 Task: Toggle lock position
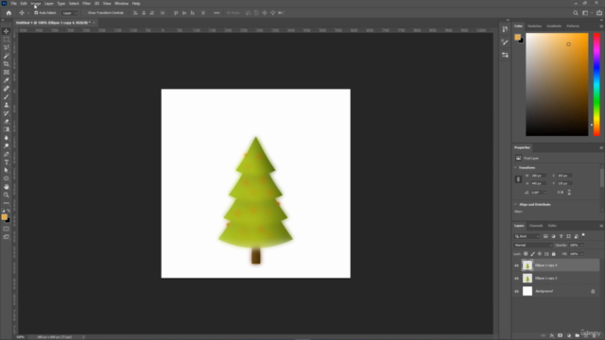540,254
